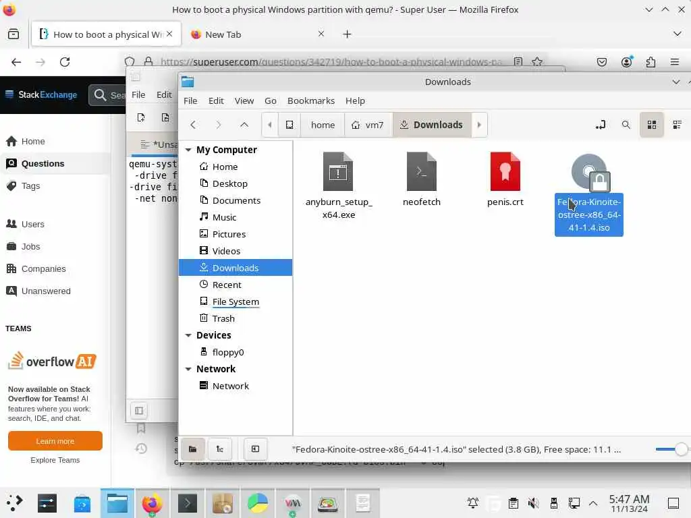Select neofetch script file
The height and width of the screenshot is (518, 691).
coord(422,179)
